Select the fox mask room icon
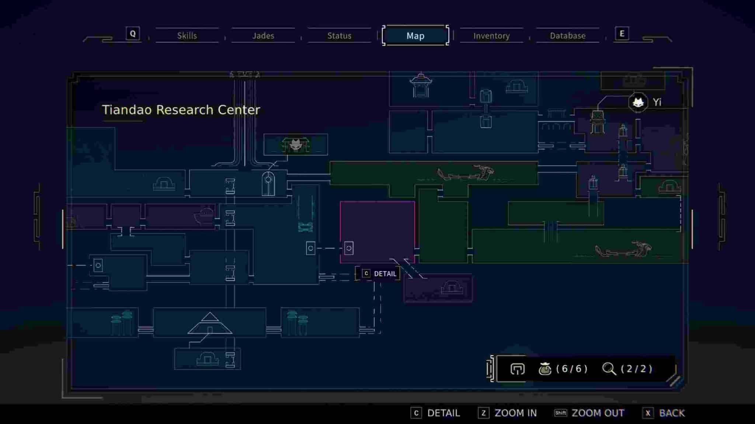 click(296, 145)
